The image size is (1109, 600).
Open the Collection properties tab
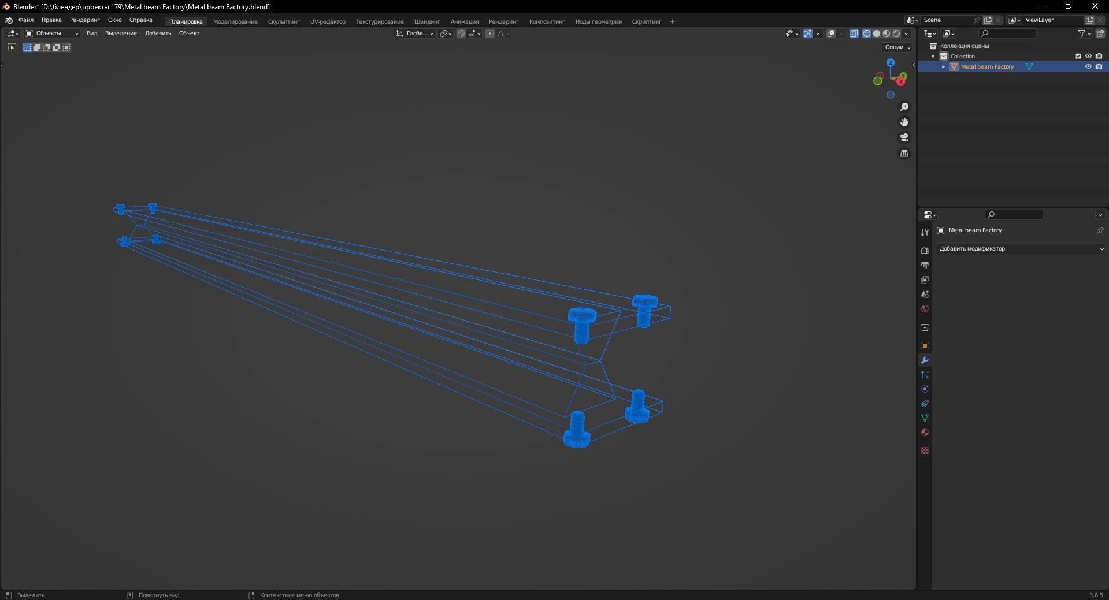click(x=925, y=327)
